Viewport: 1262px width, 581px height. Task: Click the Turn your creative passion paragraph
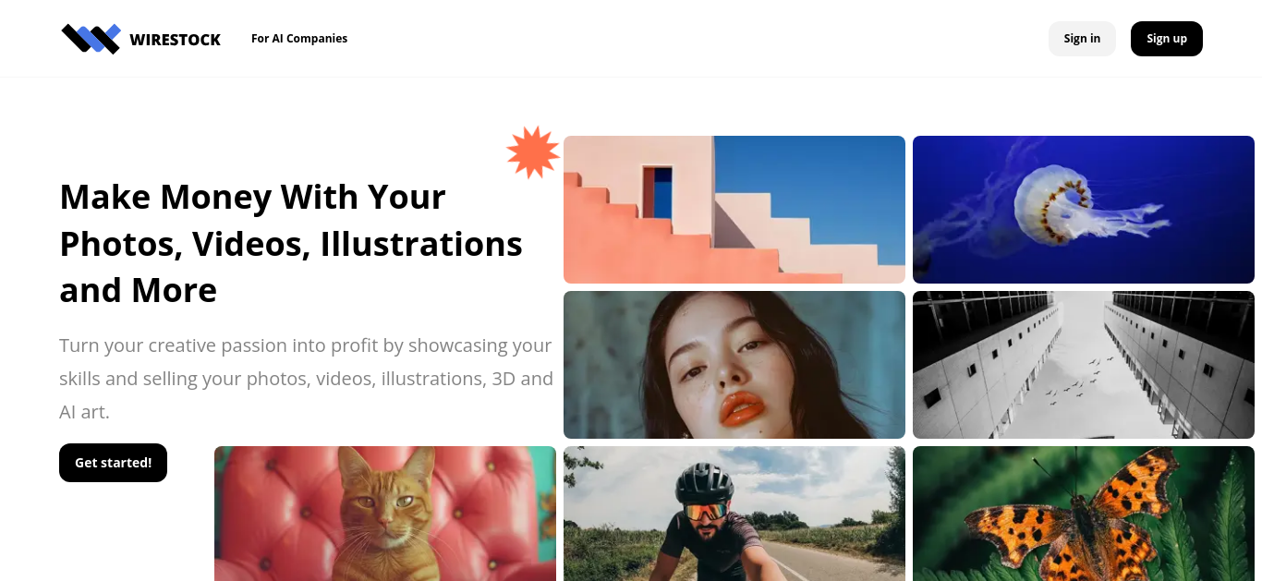pyautogui.click(x=306, y=379)
